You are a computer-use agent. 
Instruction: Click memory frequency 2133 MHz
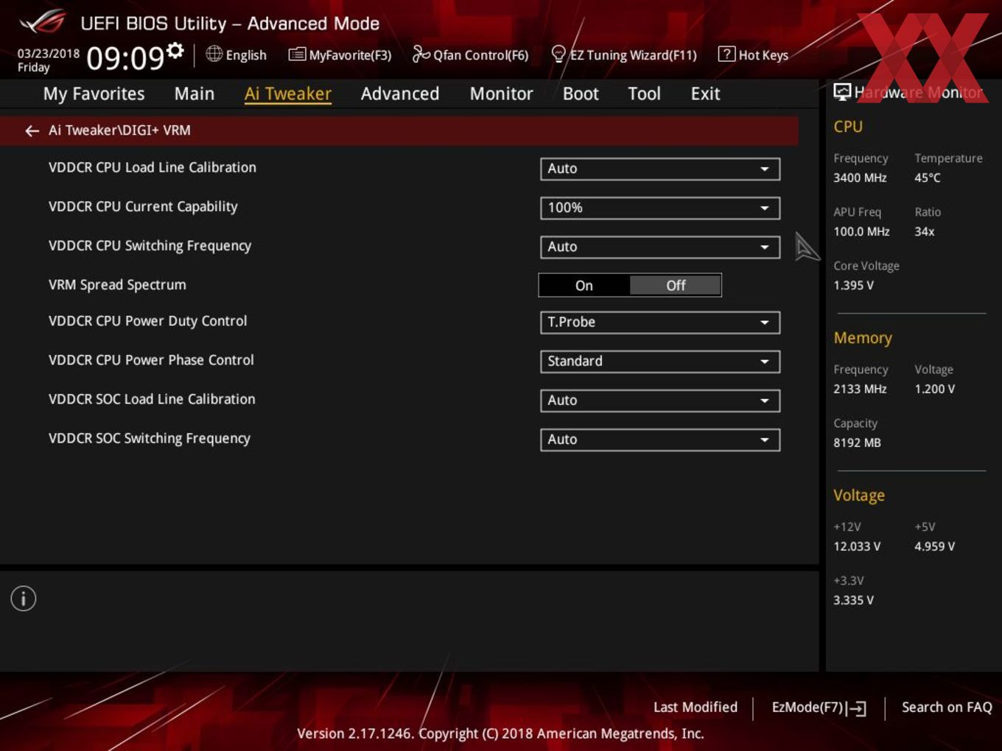860,389
